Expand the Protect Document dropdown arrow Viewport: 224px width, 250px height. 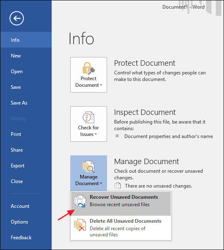tap(101, 85)
